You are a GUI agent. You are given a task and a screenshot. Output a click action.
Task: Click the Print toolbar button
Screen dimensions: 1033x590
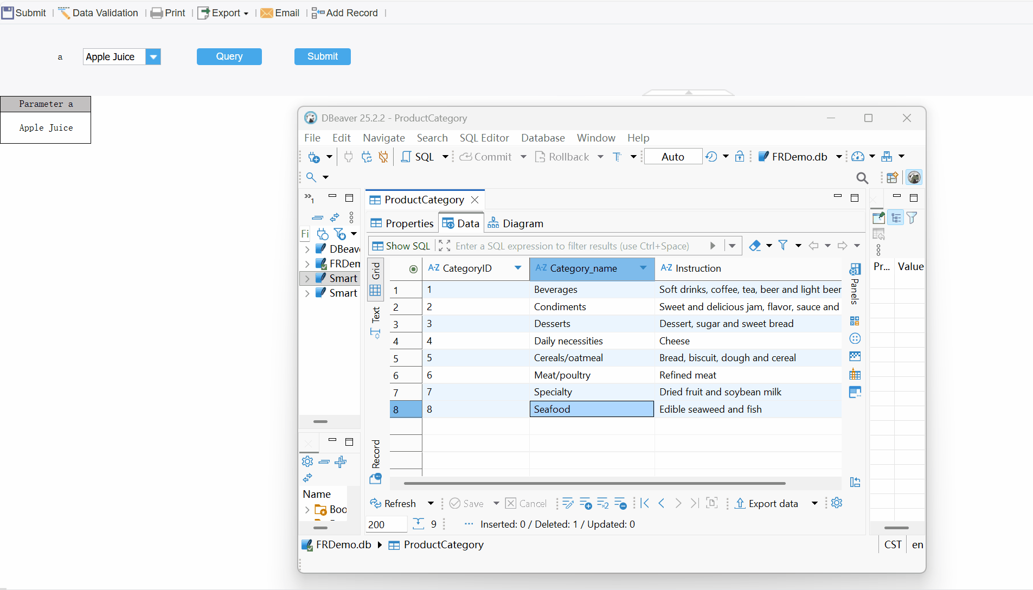pyautogui.click(x=168, y=12)
